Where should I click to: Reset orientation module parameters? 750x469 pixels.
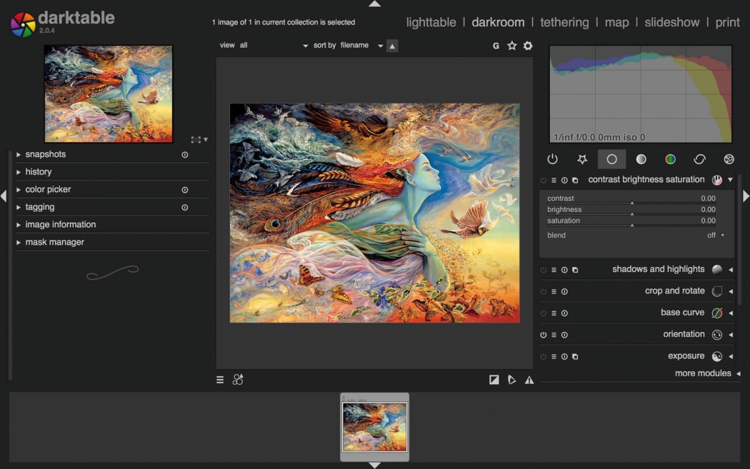tap(564, 335)
